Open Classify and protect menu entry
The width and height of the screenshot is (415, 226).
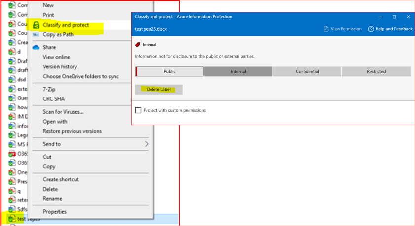pyautogui.click(x=66, y=25)
